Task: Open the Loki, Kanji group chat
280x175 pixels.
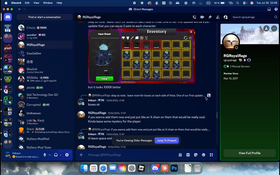Action: [45, 122]
